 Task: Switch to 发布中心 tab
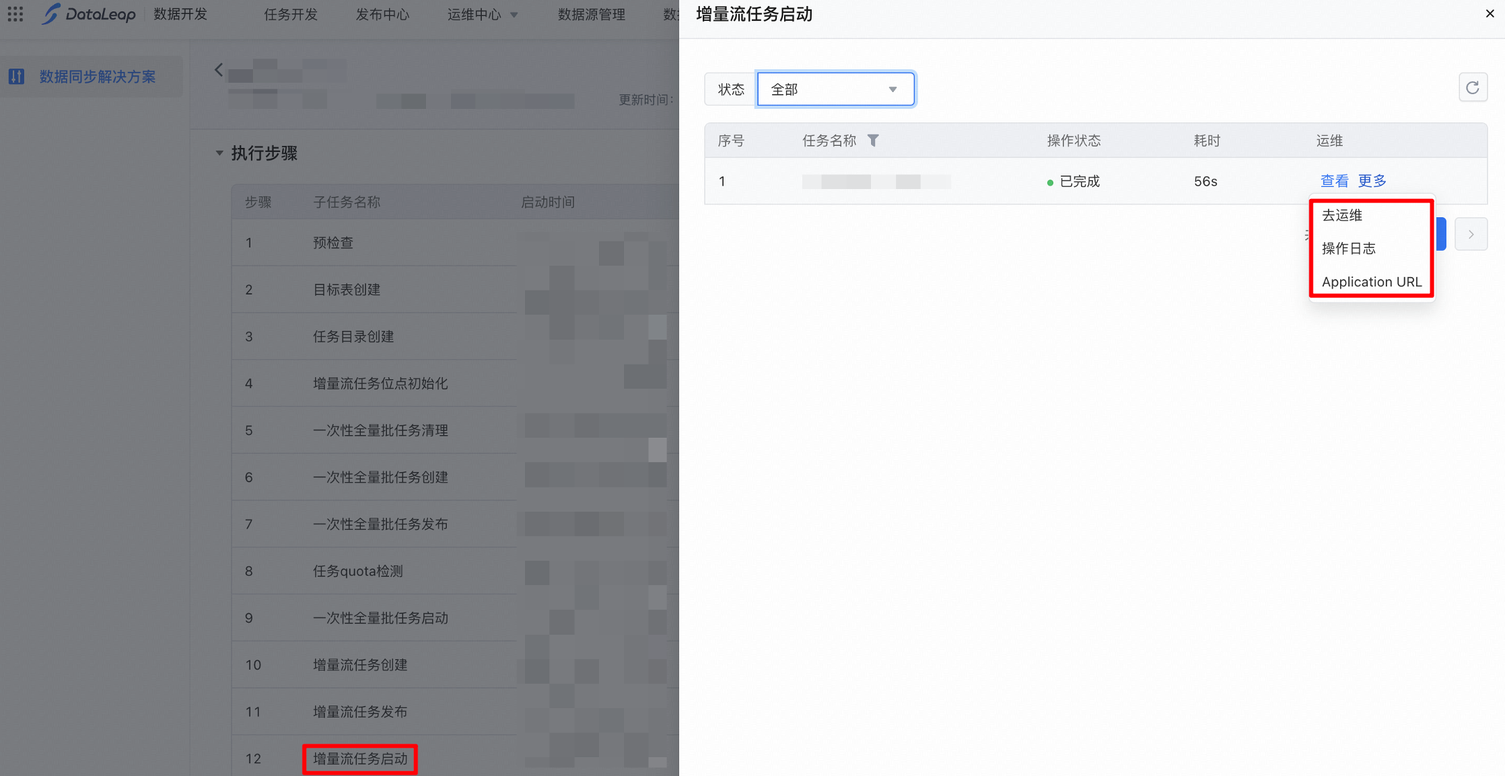point(382,15)
